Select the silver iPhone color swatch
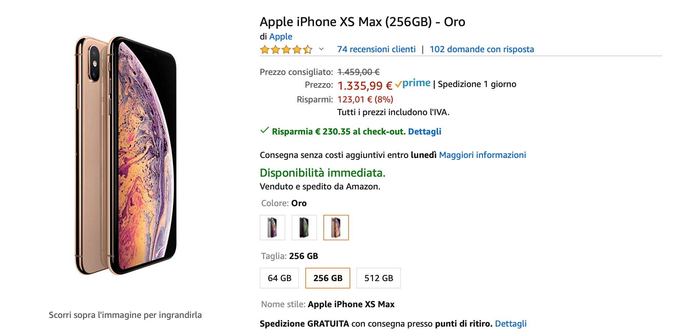The image size is (673, 336). (x=272, y=228)
